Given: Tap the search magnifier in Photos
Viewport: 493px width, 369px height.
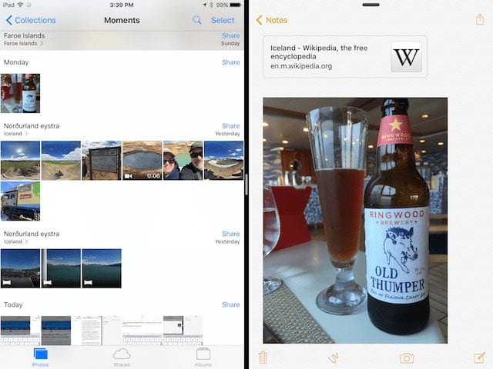Looking at the screenshot, I should pyautogui.click(x=198, y=20).
